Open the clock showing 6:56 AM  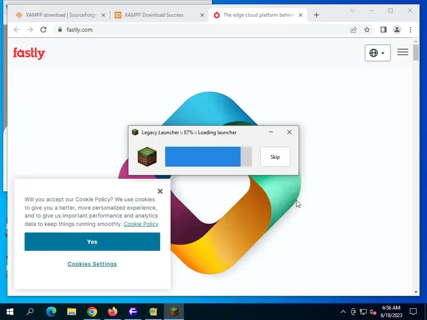click(391, 312)
